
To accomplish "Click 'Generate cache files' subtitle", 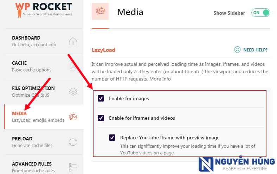I will (32, 146).
